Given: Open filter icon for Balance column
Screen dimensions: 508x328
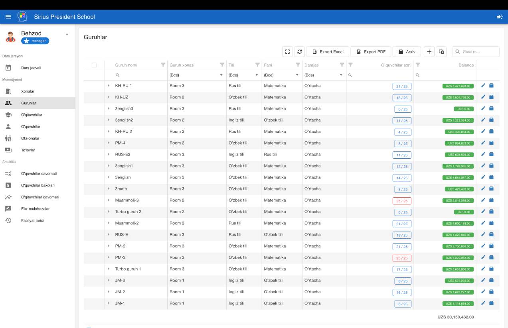Looking at the screenshot, I should (x=418, y=65).
